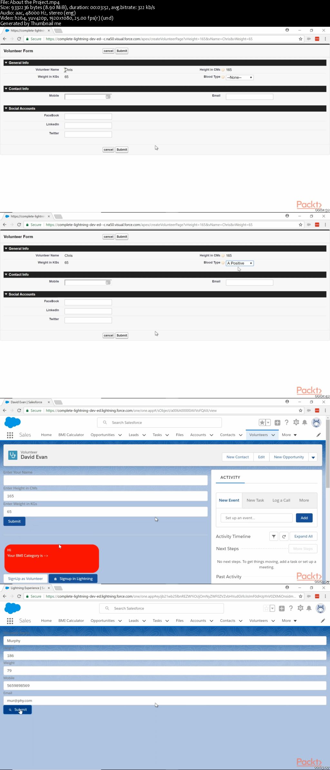Open the Home tab on David Evan page
Image resolution: width=330 pixels, height=770 pixels.
tap(46, 435)
